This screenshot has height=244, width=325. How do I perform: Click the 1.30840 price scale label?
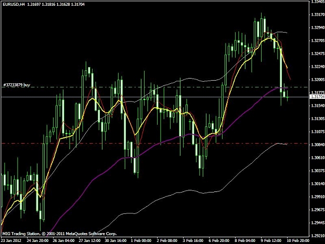pos(318,145)
